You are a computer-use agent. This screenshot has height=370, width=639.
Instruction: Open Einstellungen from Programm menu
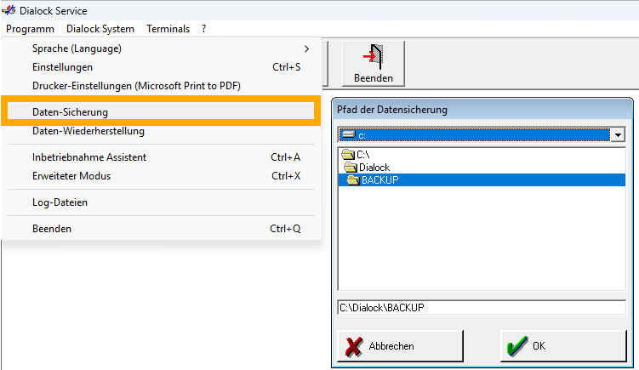tap(63, 66)
